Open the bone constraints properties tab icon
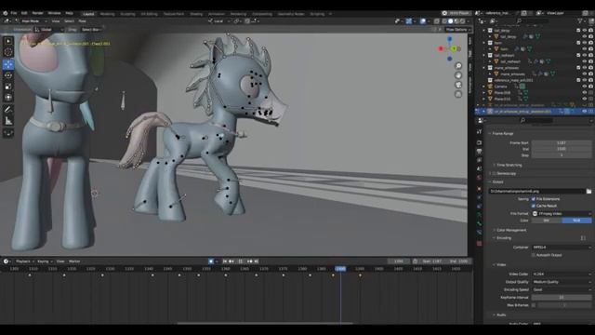 pos(480,233)
